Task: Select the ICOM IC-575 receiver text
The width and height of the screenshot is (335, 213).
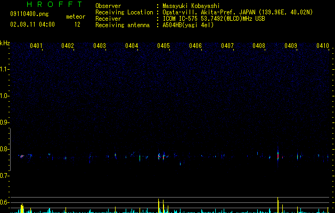Action: (214, 19)
